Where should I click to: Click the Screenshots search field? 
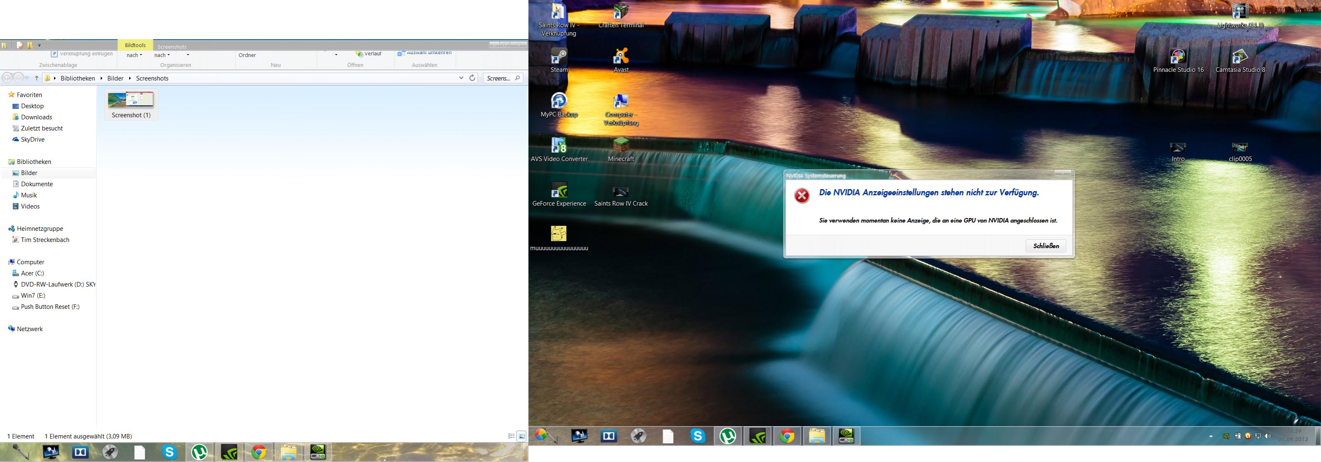[x=498, y=78]
